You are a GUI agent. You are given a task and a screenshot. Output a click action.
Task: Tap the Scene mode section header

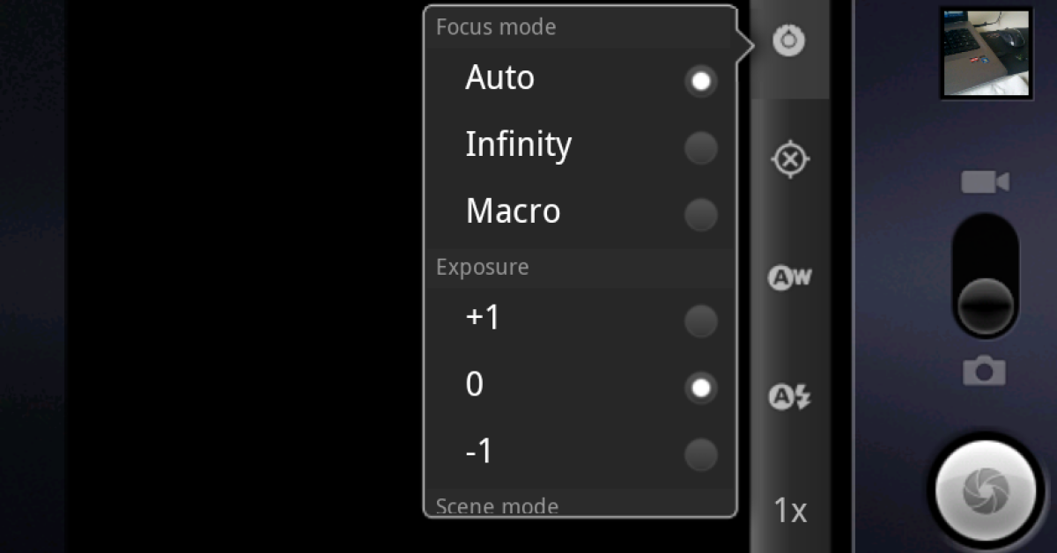(x=497, y=506)
